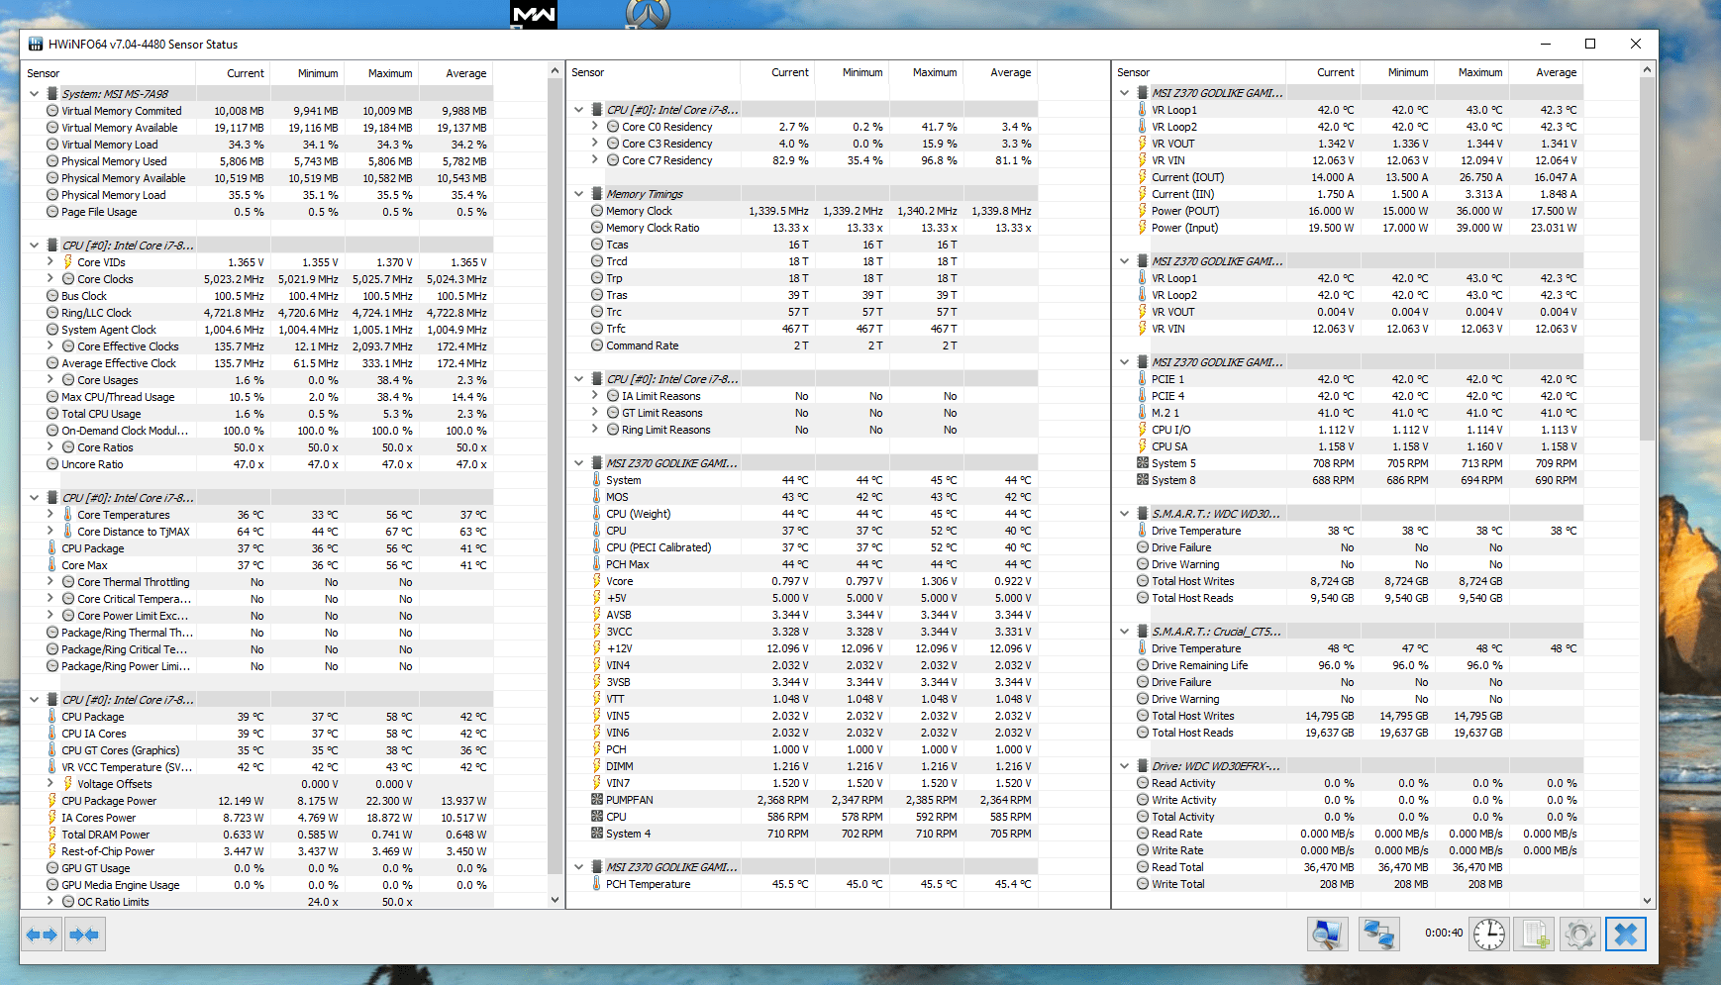Click right panel scrollbar down arrow
This screenshot has width=1721, height=985.
[1648, 900]
